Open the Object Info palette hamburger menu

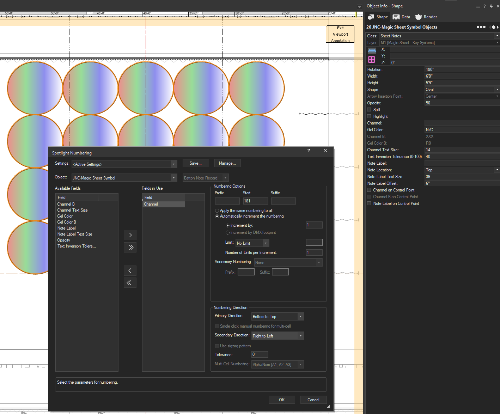point(478,6)
